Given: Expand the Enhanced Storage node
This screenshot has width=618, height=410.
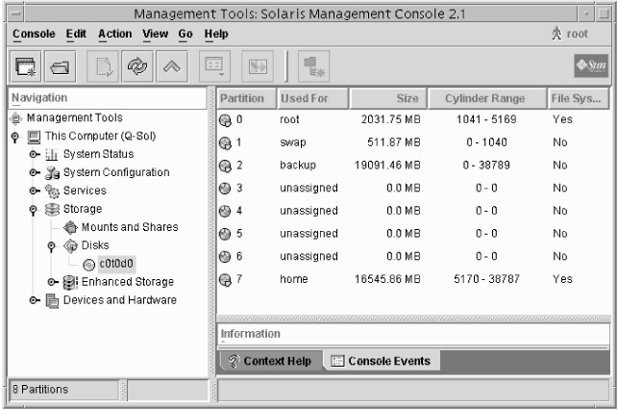Looking at the screenshot, I should click(52, 282).
